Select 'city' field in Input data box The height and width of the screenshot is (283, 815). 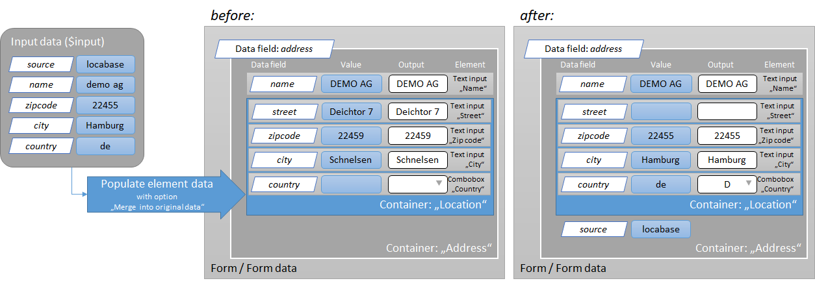pyautogui.click(x=40, y=125)
